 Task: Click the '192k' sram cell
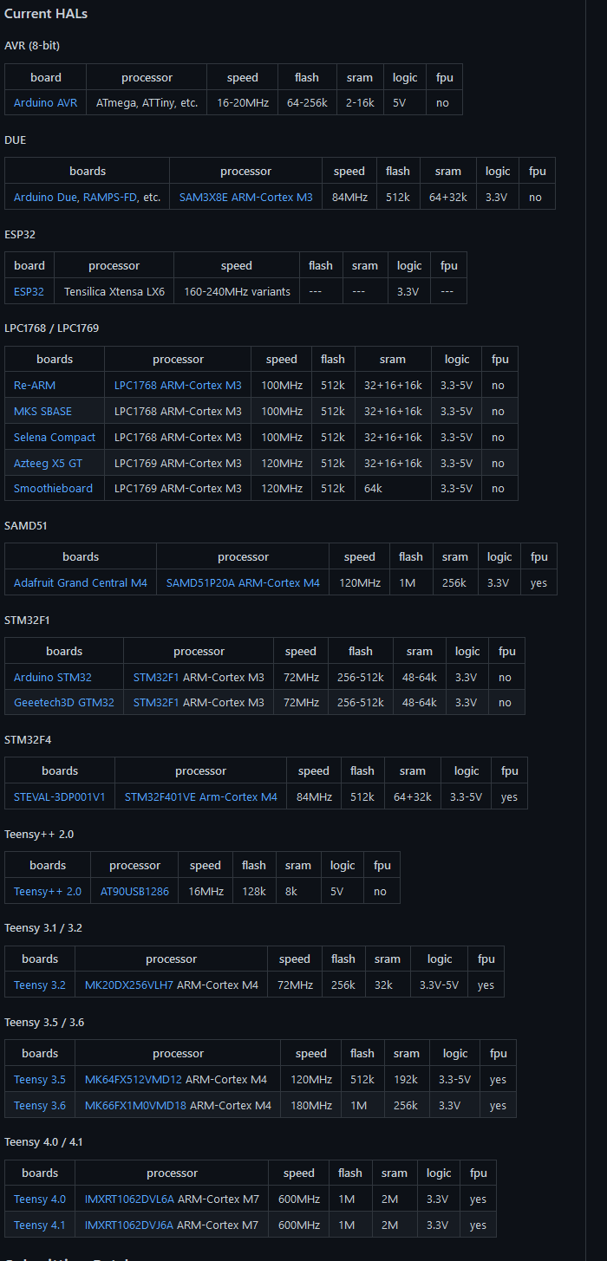coord(407,1079)
